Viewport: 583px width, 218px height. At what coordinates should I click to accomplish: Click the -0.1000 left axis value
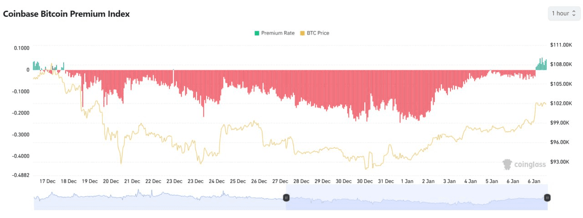pyautogui.click(x=20, y=91)
